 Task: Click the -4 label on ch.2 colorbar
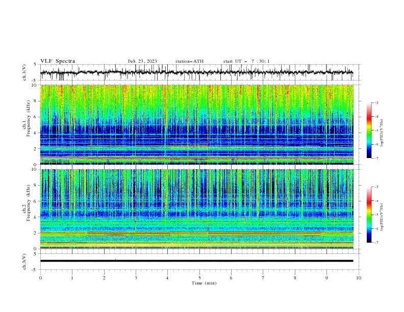tap(376, 201)
